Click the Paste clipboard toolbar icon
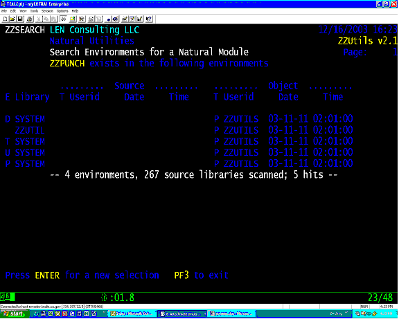399x319 pixels. click(x=54, y=19)
